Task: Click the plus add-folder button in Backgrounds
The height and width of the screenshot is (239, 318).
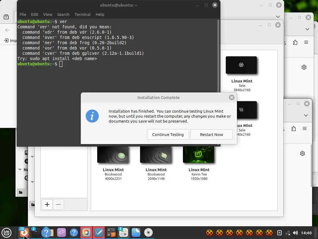Action: pyautogui.click(x=47, y=204)
